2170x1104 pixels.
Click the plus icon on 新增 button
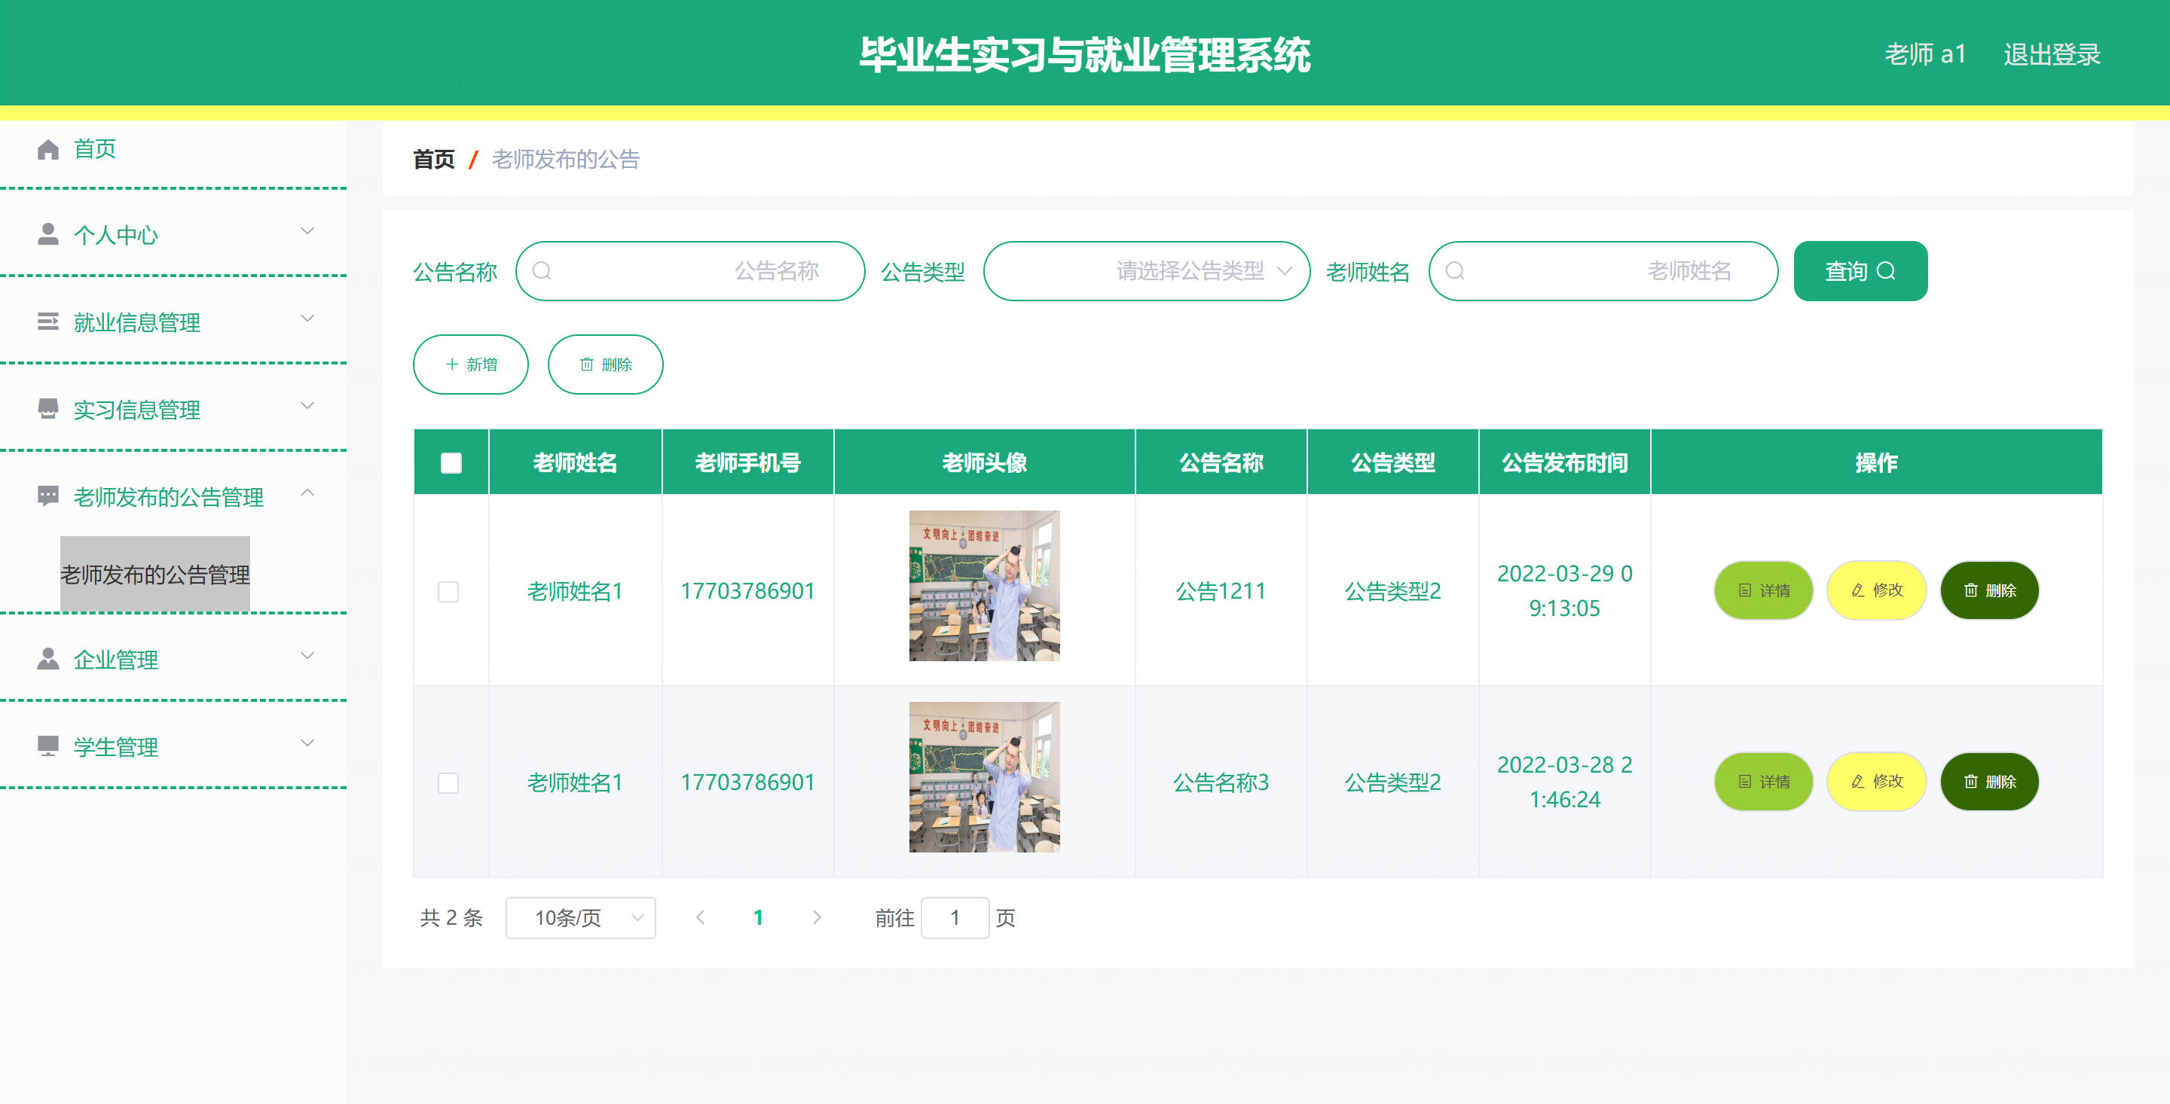click(x=451, y=364)
